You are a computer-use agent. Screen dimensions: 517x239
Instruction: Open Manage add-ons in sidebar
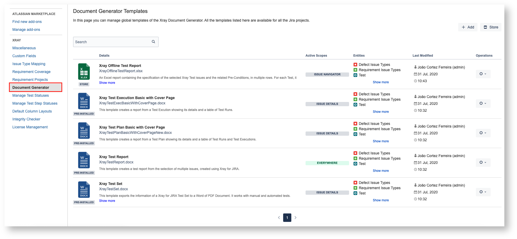(26, 30)
